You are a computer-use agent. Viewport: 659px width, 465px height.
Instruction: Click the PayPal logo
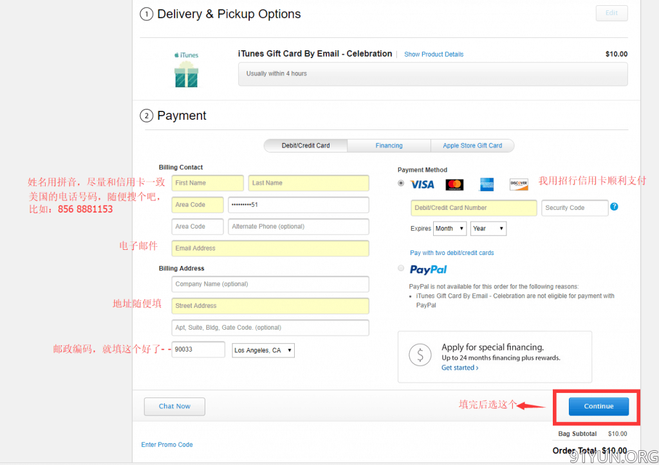pos(428,269)
